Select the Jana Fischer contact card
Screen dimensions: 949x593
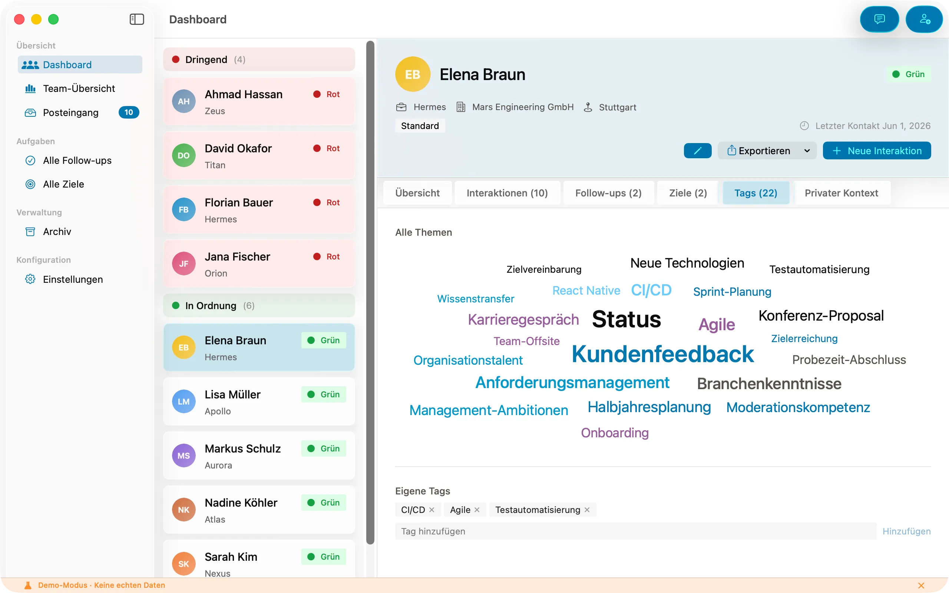pyautogui.click(x=259, y=264)
